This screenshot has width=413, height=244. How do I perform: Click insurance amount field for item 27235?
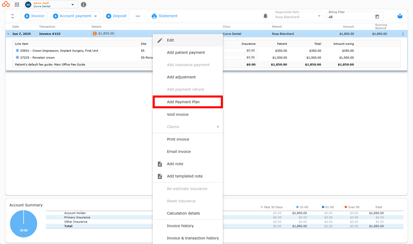[x=240, y=57]
